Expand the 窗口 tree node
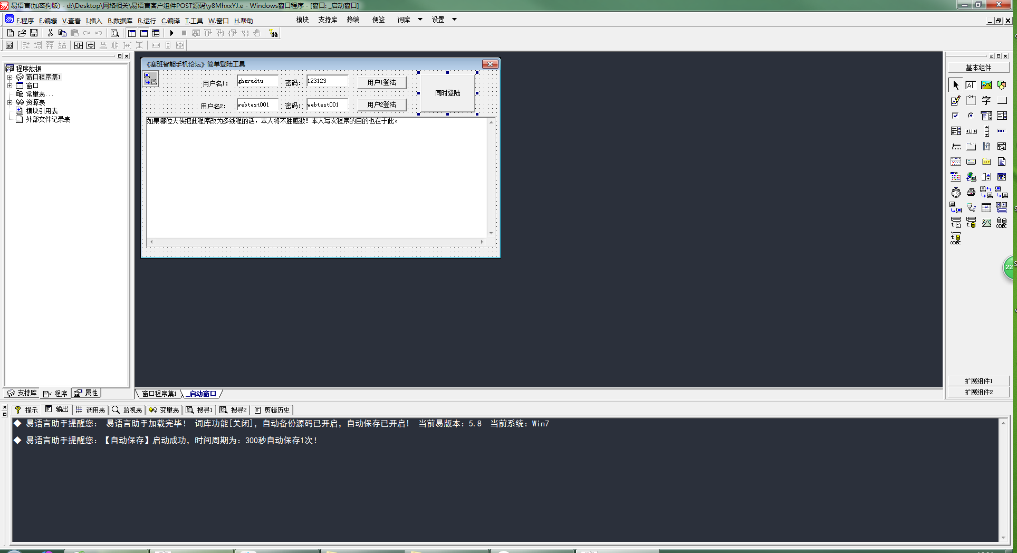1017x553 pixels. (x=9, y=85)
